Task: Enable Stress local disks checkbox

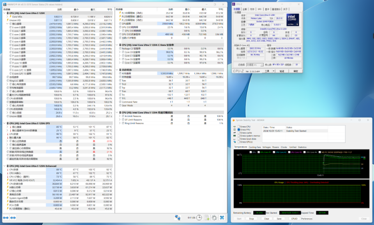Action: pyautogui.click(x=239, y=139)
